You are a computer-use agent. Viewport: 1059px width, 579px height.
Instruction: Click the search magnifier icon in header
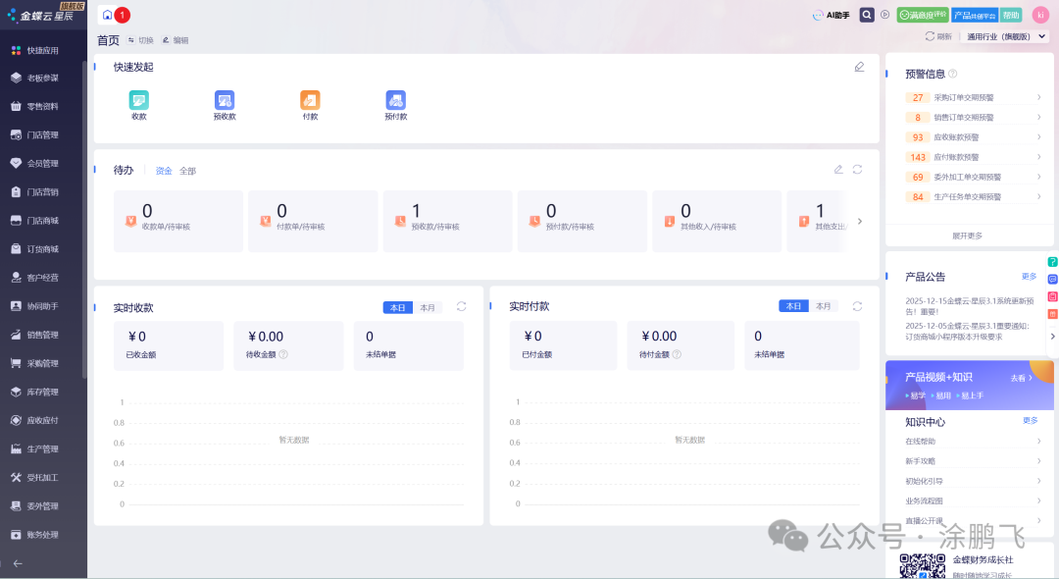[x=867, y=15]
